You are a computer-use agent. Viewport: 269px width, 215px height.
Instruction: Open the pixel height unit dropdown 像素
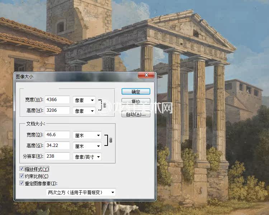click(84, 111)
